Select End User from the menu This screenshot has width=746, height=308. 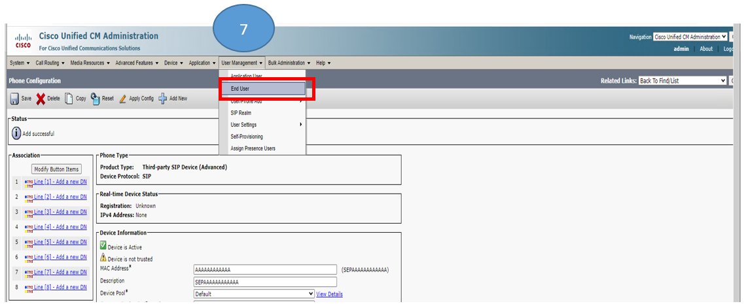pyautogui.click(x=263, y=89)
